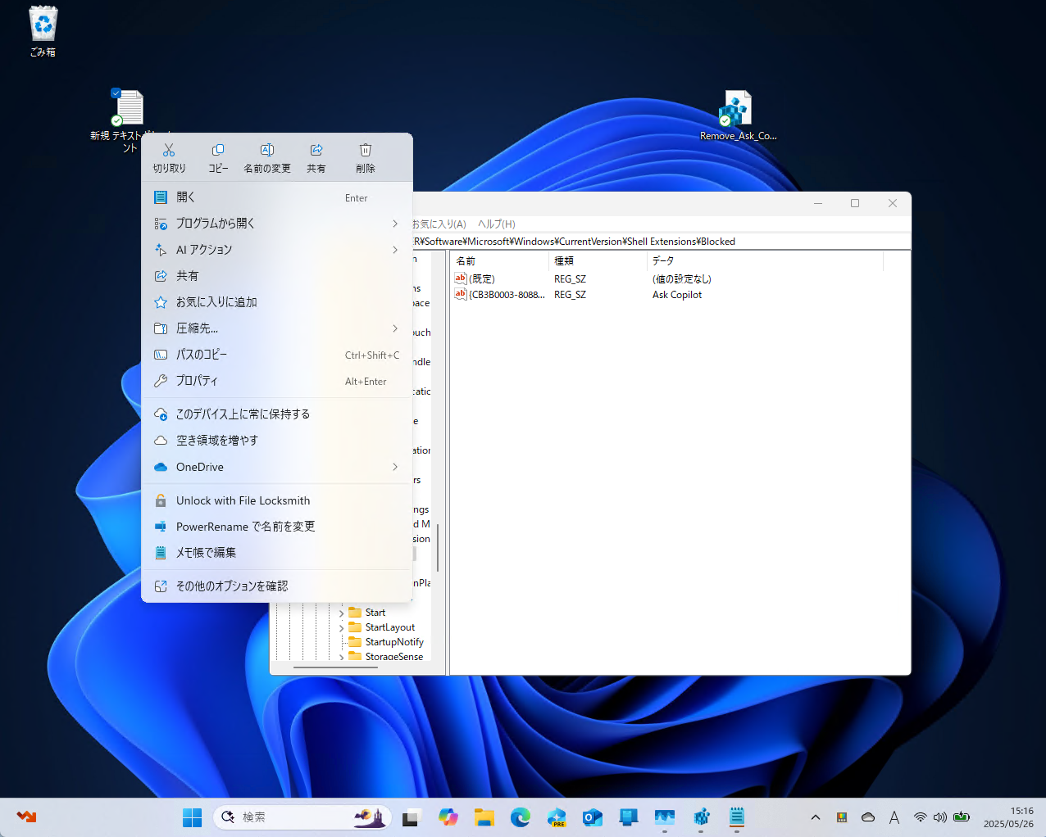This screenshot has width=1046, height=837.
Task: Open ヘルプ(H) menu in Registry Editor
Action: [496, 224]
